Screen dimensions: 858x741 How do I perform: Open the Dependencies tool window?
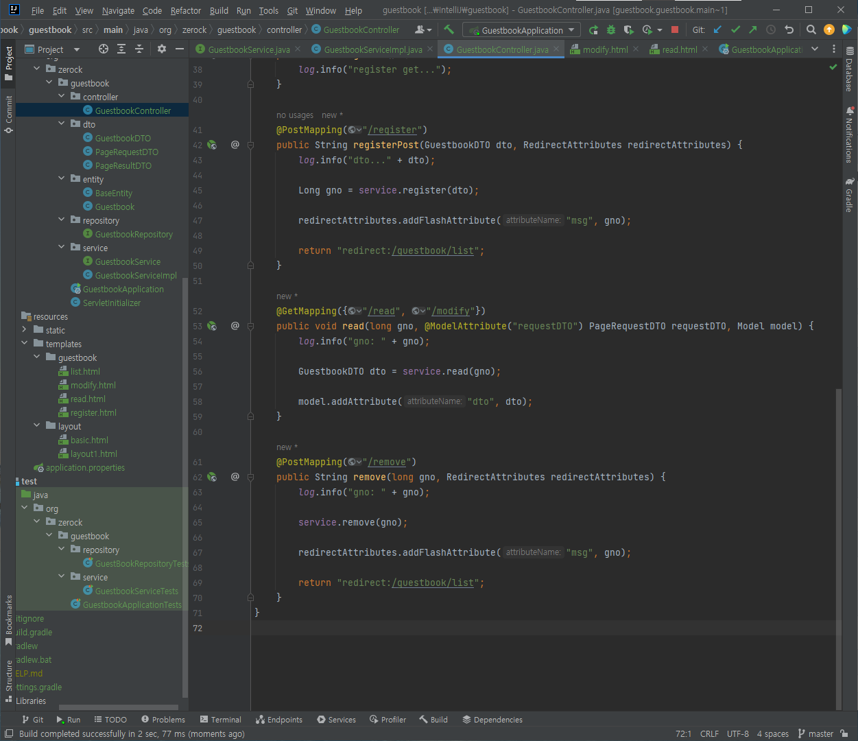[492, 720]
